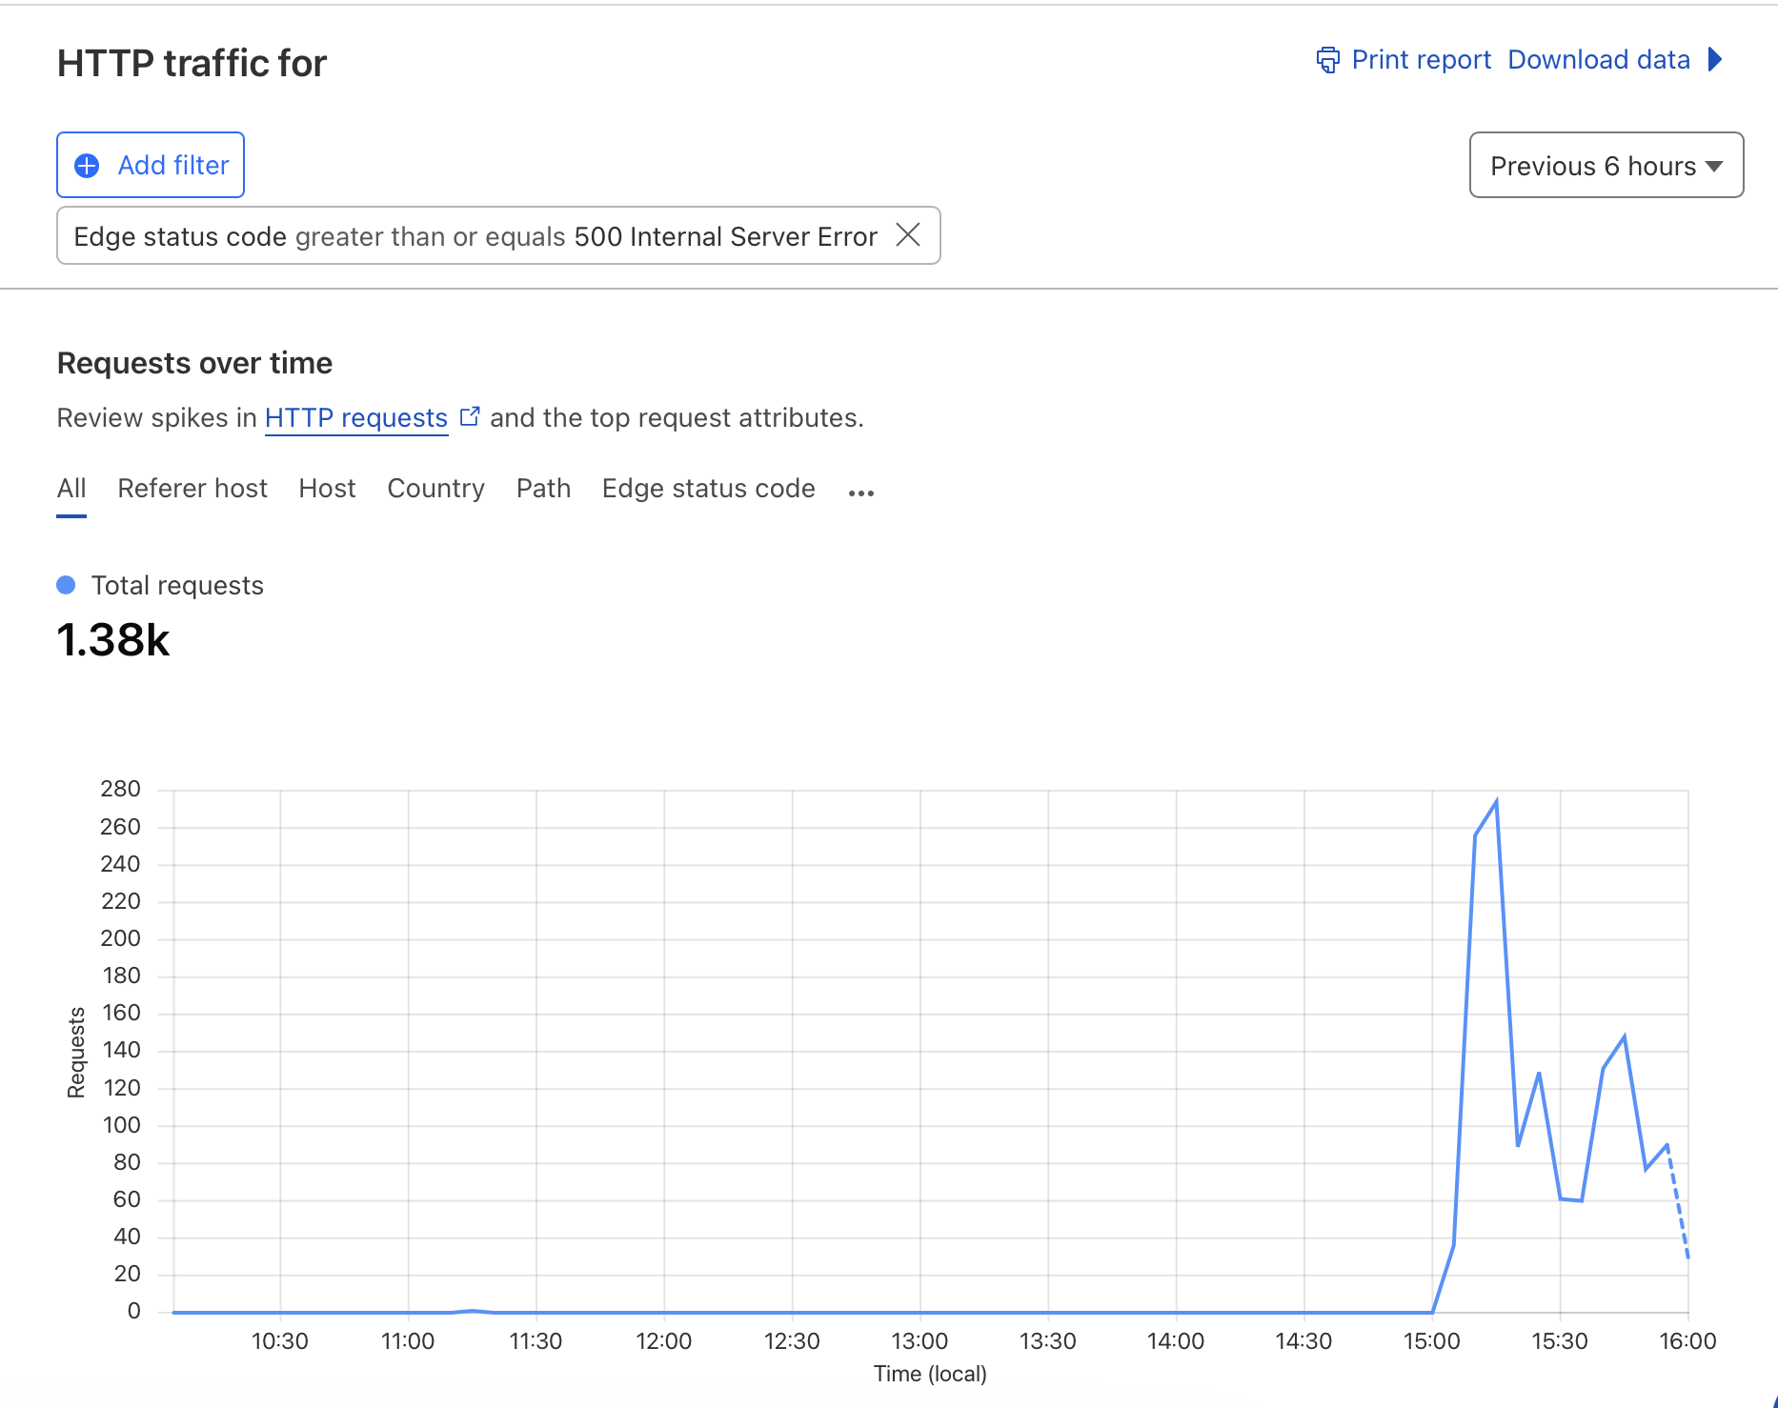The width and height of the screenshot is (1778, 1408).
Task: Click the Print report link
Action: pyautogui.click(x=1421, y=60)
